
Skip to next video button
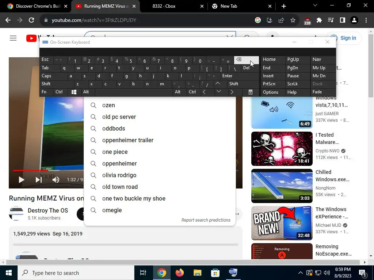tap(39, 180)
